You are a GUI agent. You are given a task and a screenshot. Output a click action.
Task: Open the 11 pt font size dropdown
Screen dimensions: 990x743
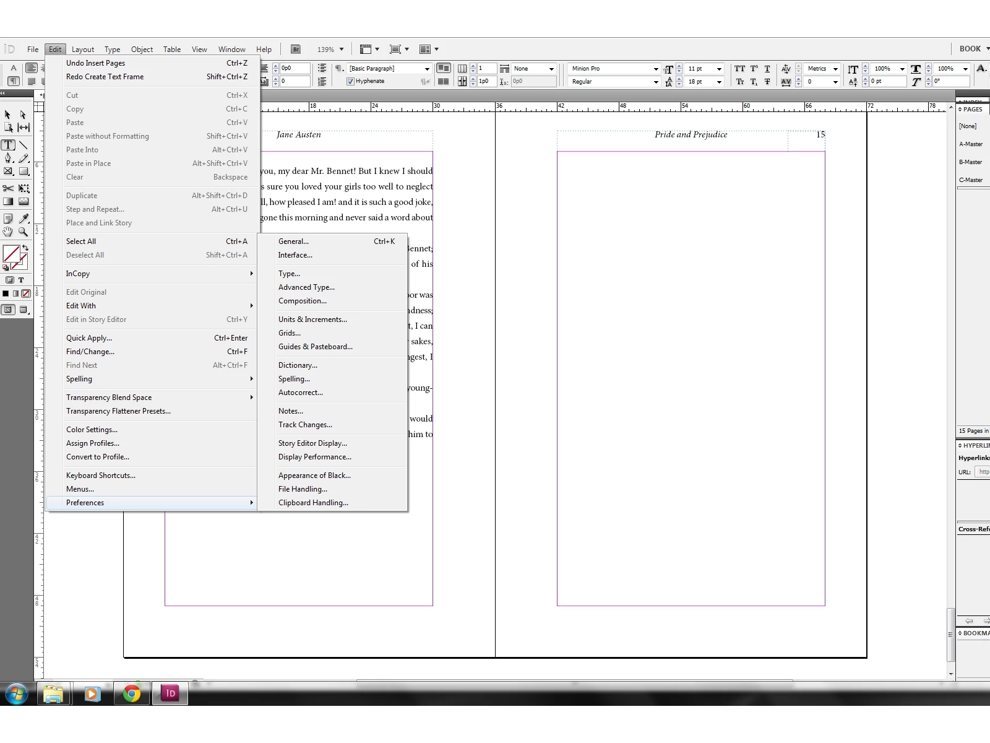coord(719,69)
